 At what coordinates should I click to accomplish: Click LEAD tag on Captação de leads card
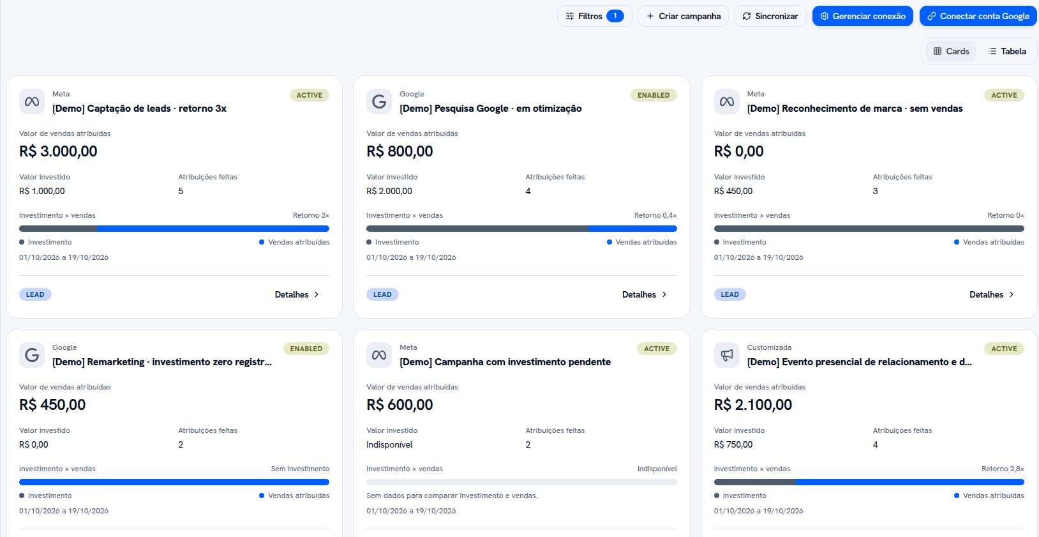point(35,294)
